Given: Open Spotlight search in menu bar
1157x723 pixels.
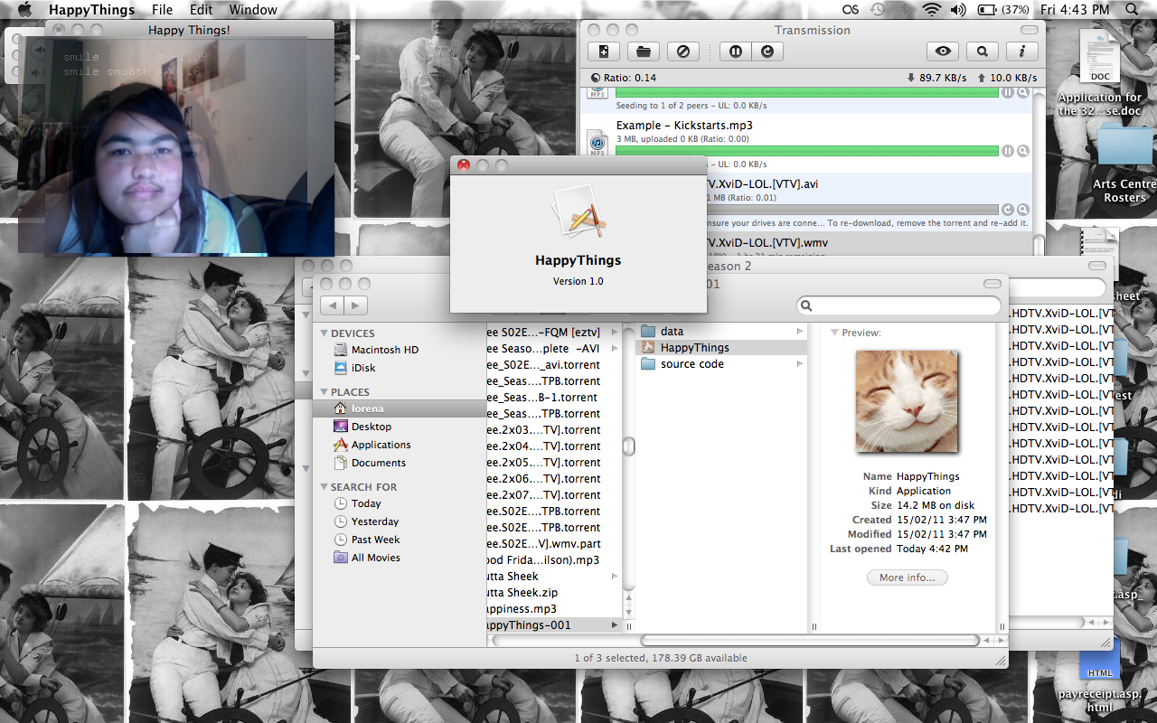Looking at the screenshot, I should [x=1132, y=10].
